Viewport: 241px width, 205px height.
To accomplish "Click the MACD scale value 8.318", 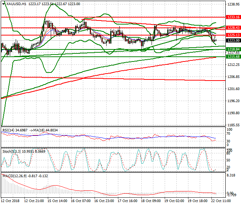I will 231,175.
